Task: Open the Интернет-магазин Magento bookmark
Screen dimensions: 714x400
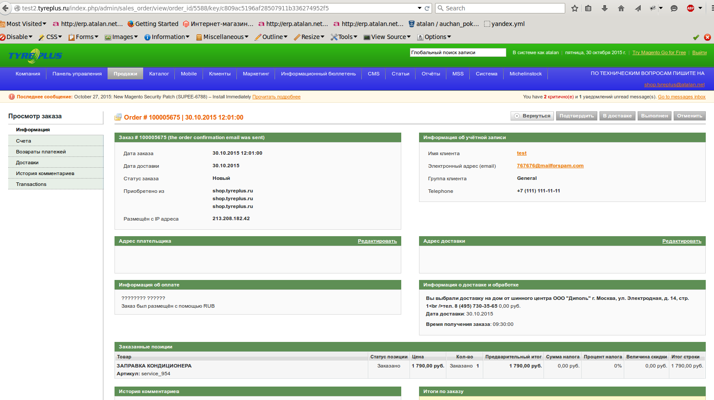Action: tap(218, 24)
